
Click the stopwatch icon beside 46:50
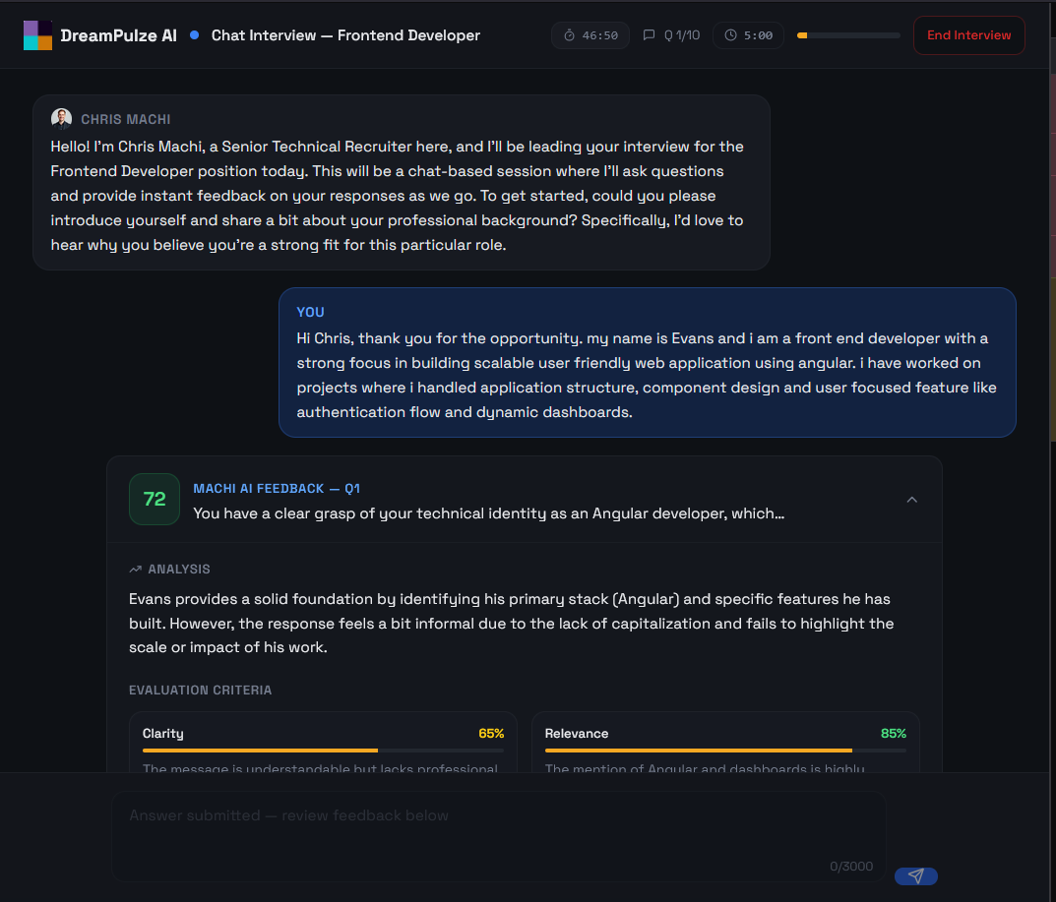point(569,35)
